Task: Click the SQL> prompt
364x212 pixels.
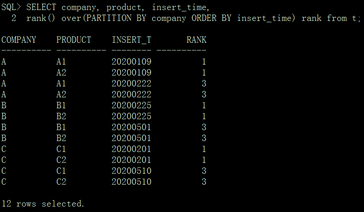Action: [11, 7]
